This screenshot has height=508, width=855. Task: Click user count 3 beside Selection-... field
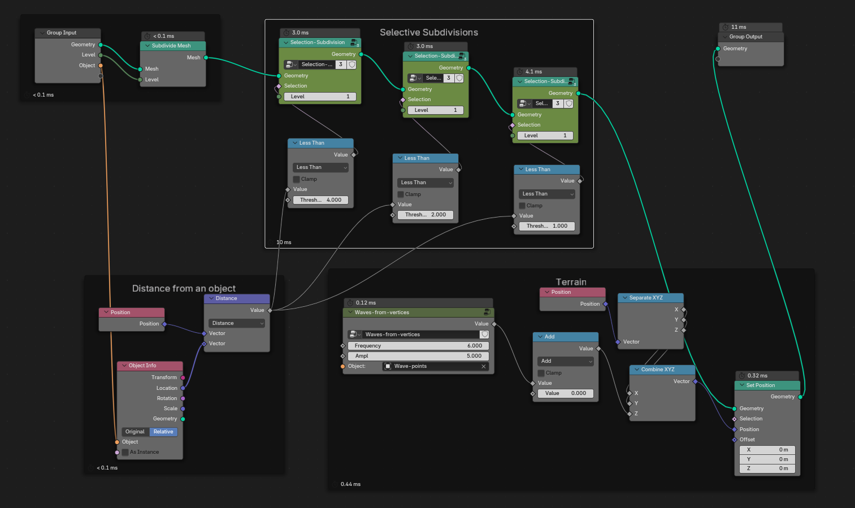click(x=341, y=64)
